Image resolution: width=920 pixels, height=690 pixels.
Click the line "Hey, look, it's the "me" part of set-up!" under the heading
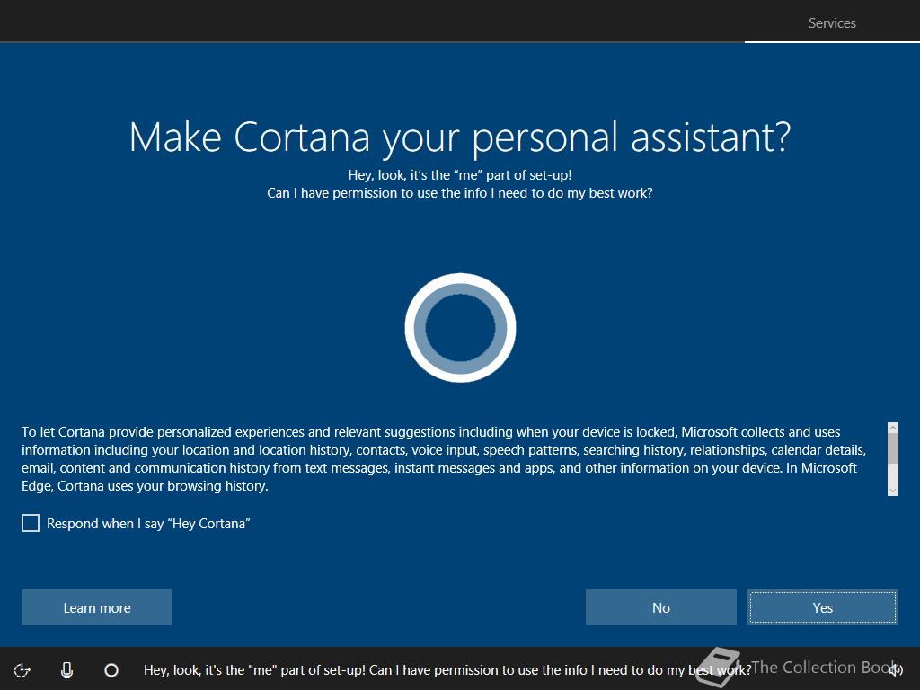click(460, 175)
